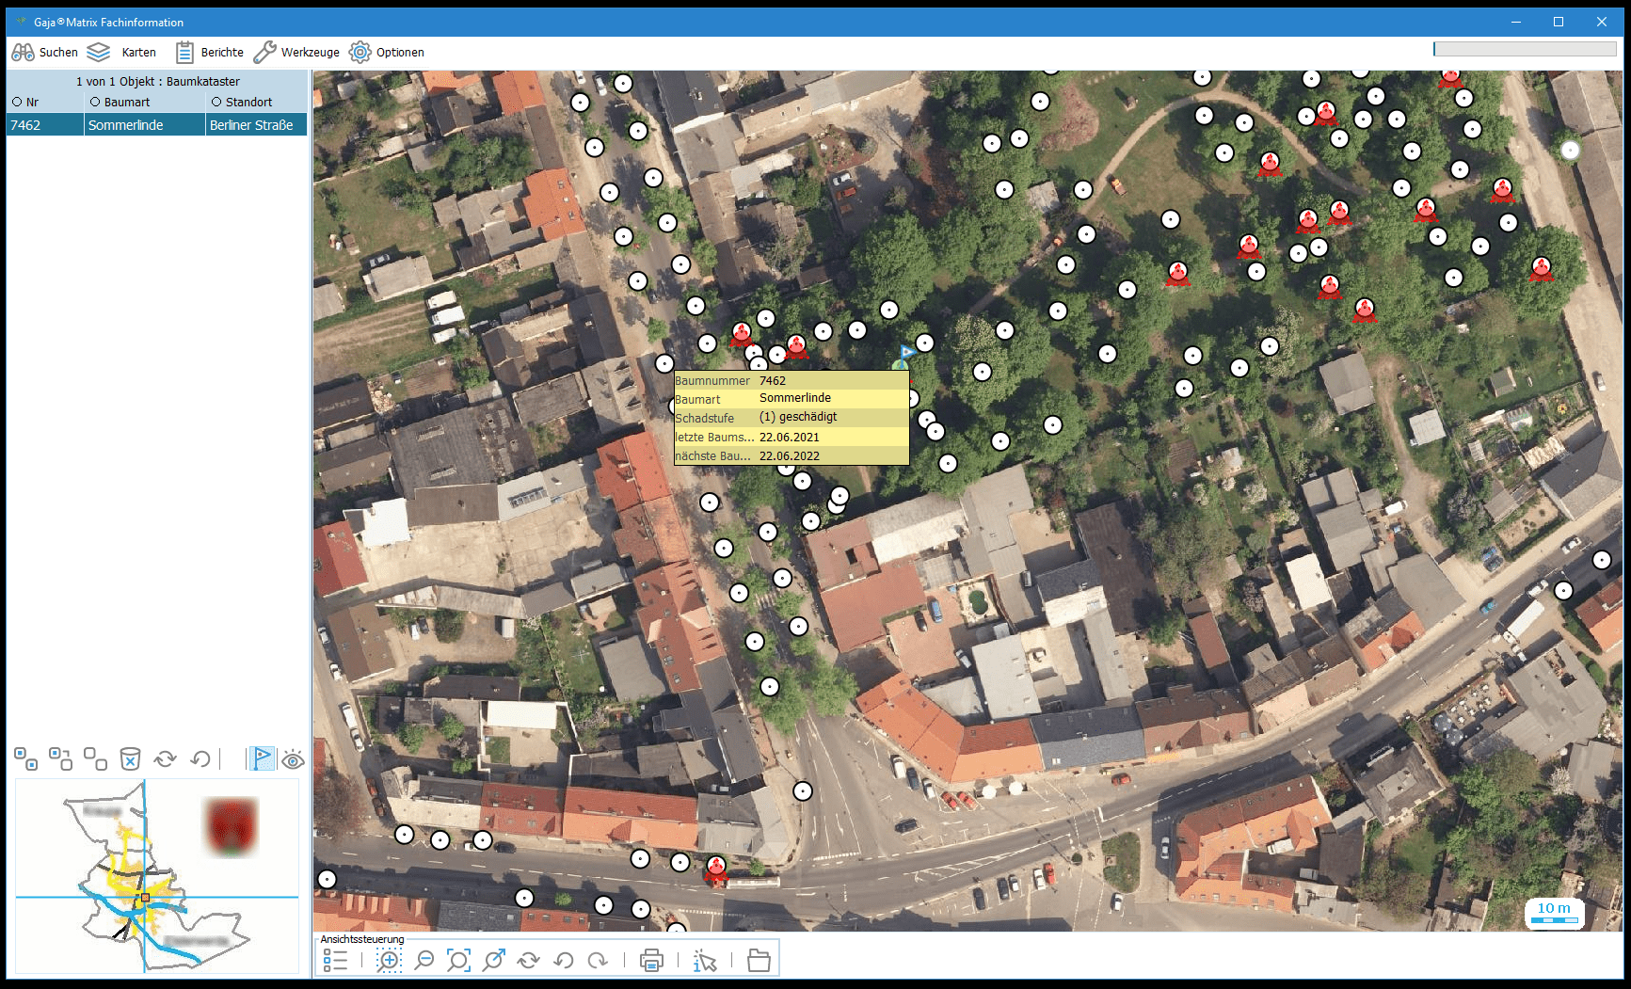Open Optionen gear settings
The width and height of the screenshot is (1631, 989).
click(x=386, y=53)
